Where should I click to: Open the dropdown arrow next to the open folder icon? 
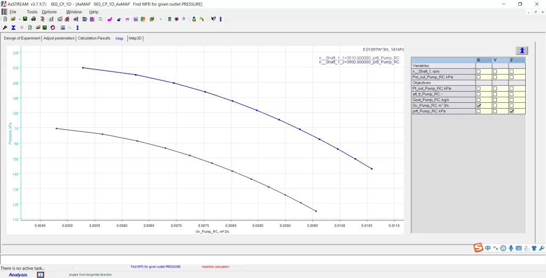20,19
